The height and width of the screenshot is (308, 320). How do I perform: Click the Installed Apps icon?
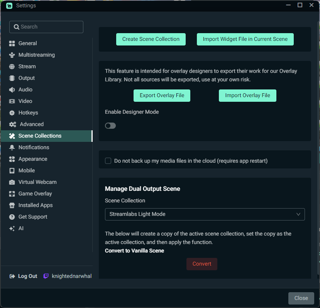[x=12, y=205]
